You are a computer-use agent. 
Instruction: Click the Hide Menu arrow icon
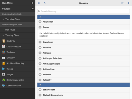[x=32, y=3]
